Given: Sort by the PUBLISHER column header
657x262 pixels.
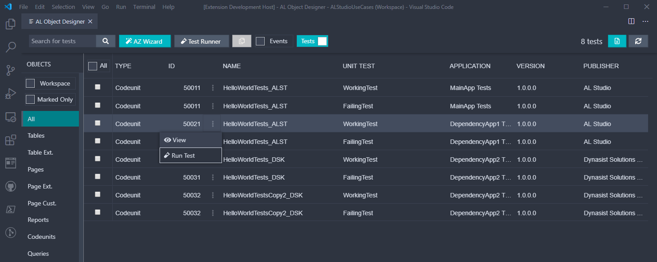Looking at the screenshot, I should [601, 66].
